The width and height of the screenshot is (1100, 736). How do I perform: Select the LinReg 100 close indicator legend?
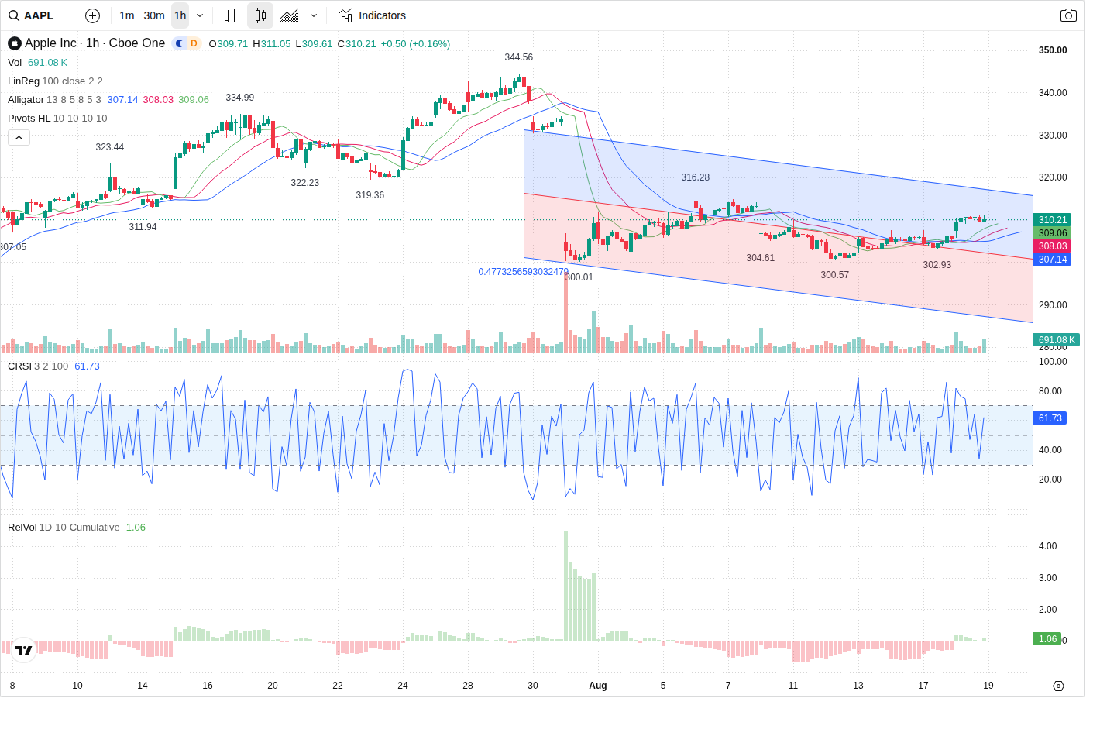(55, 81)
